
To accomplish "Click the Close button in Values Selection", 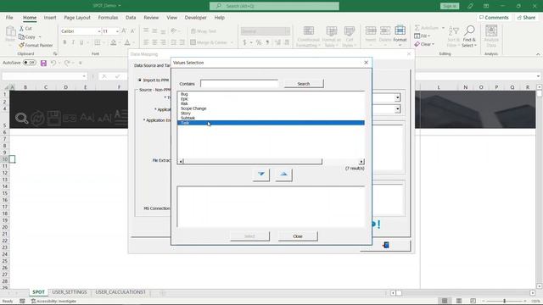I will point(298,236).
